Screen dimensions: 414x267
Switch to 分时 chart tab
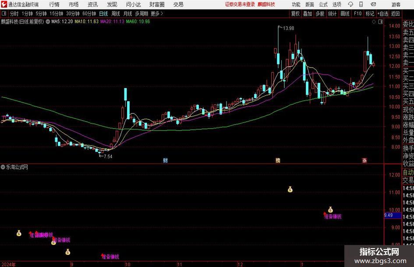14,14
